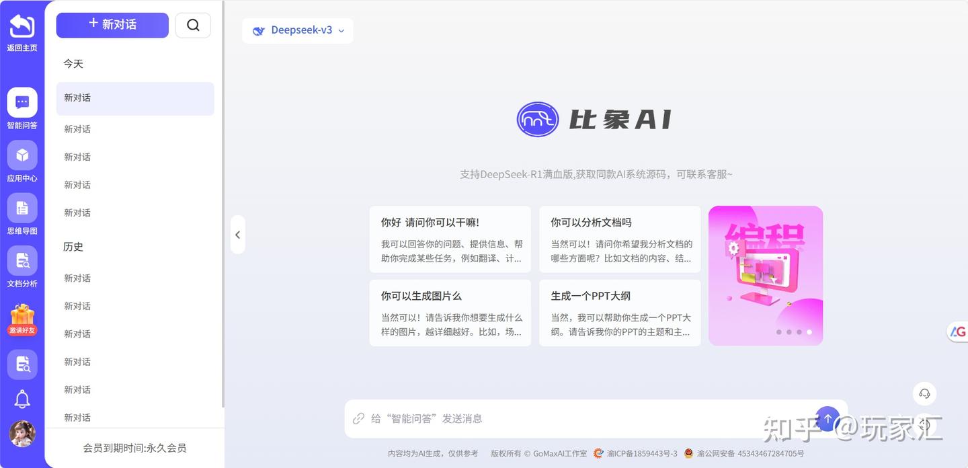
Task: Start a new chat with 新对话 button
Action: pyautogui.click(x=112, y=25)
